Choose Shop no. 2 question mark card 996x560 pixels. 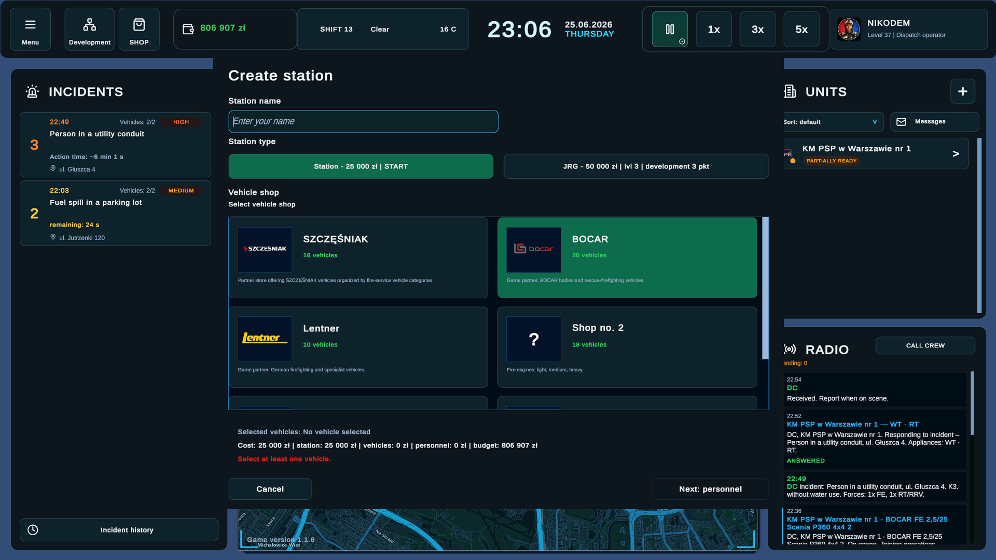(627, 347)
